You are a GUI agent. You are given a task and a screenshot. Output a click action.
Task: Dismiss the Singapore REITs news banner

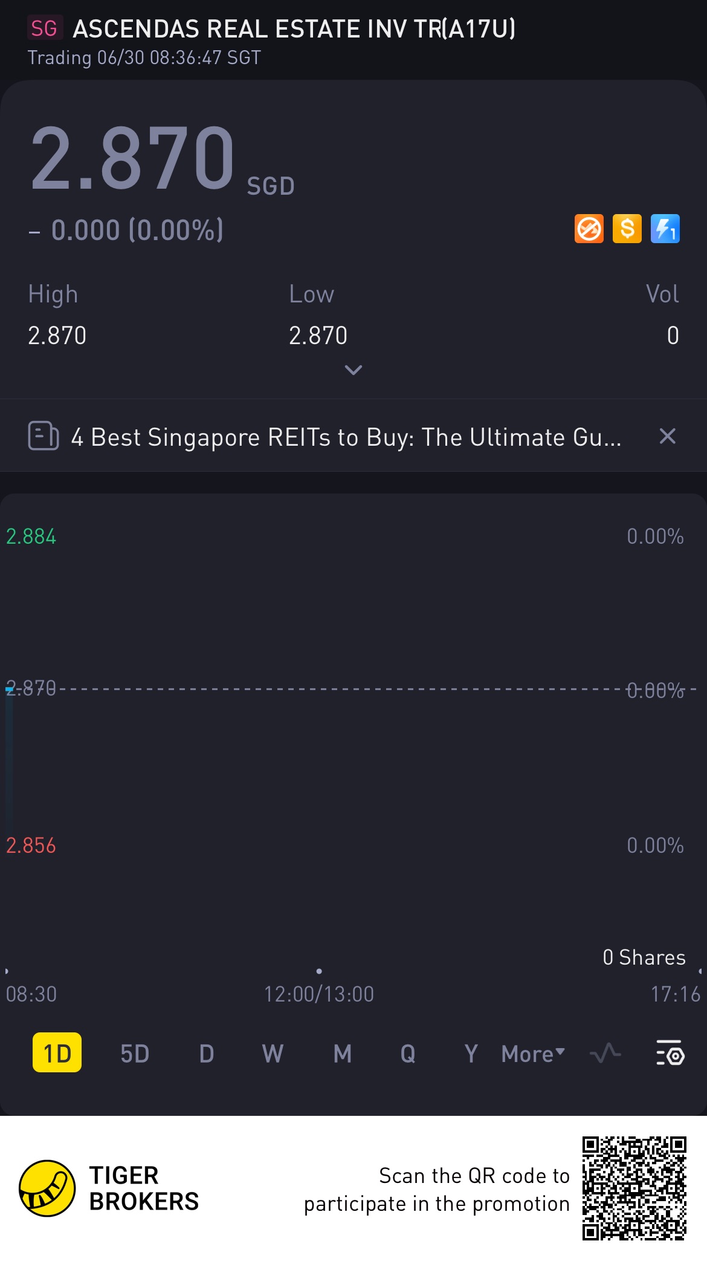click(x=667, y=436)
